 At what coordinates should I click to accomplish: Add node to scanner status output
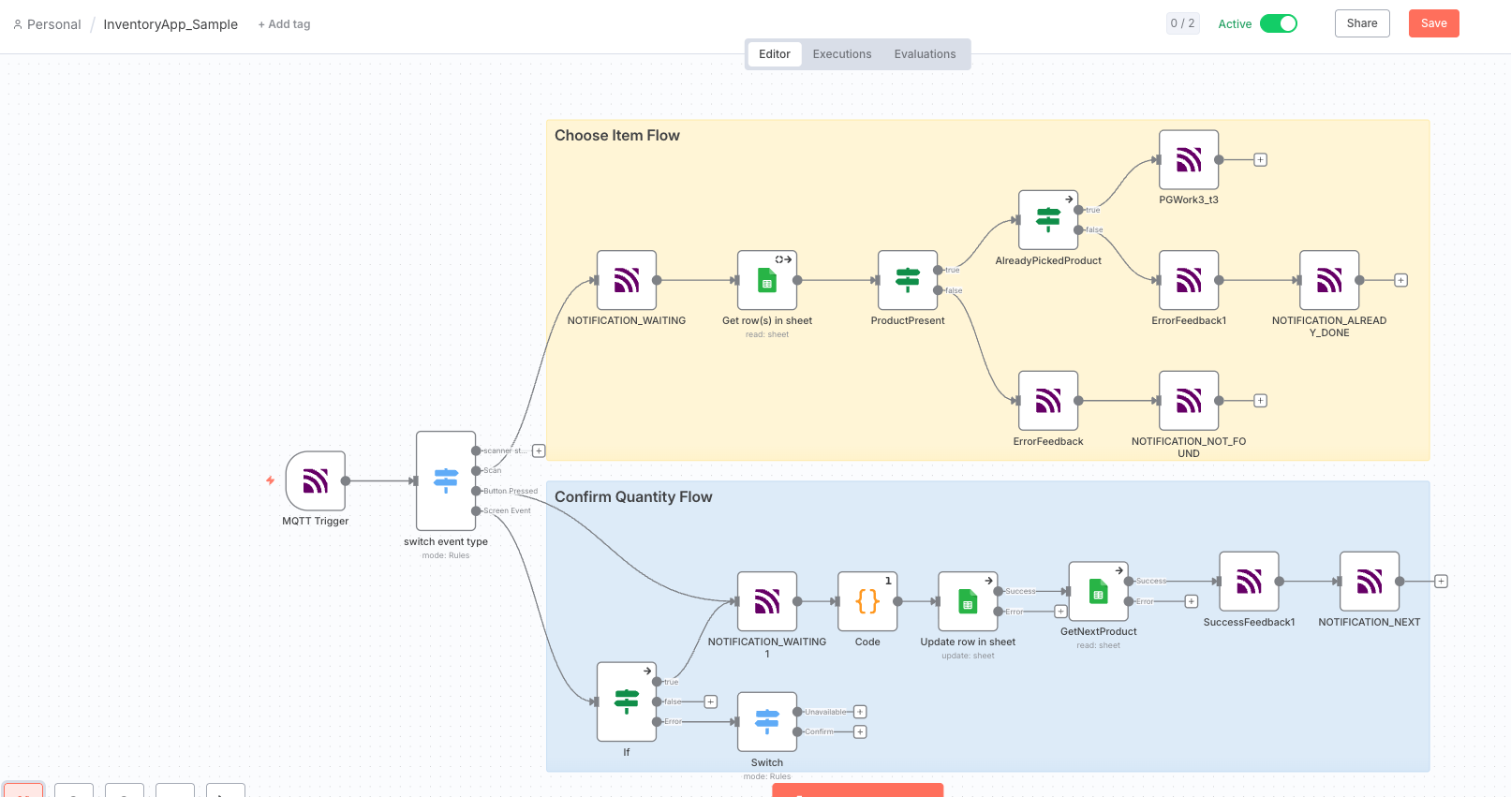pos(539,451)
